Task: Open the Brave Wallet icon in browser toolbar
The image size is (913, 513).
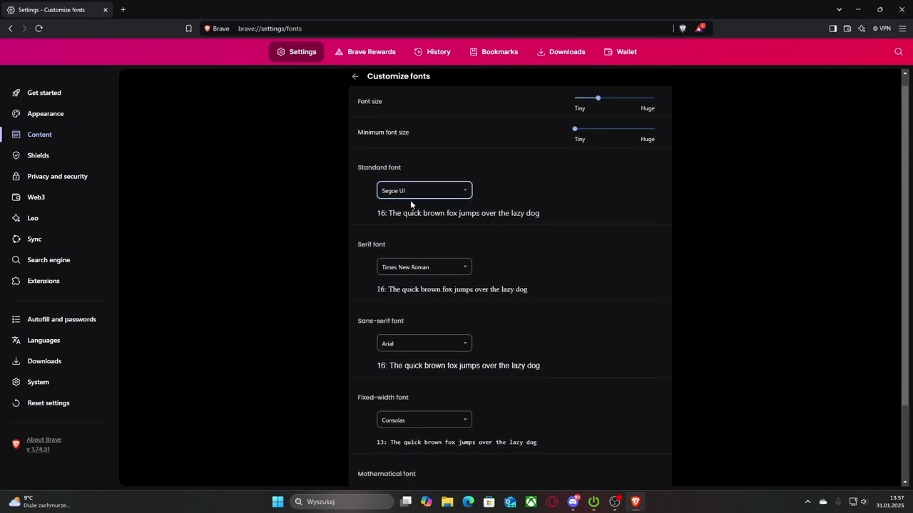Action: pos(847,28)
